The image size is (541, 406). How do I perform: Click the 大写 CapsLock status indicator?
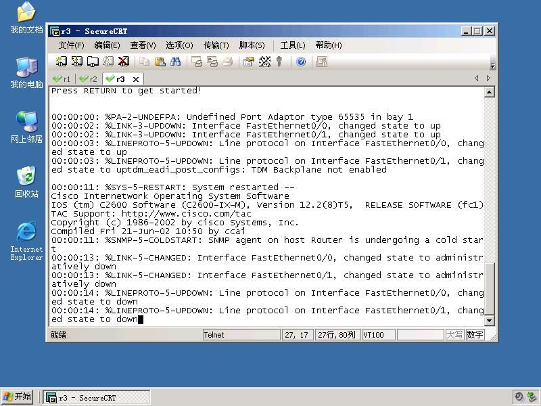coord(454,334)
